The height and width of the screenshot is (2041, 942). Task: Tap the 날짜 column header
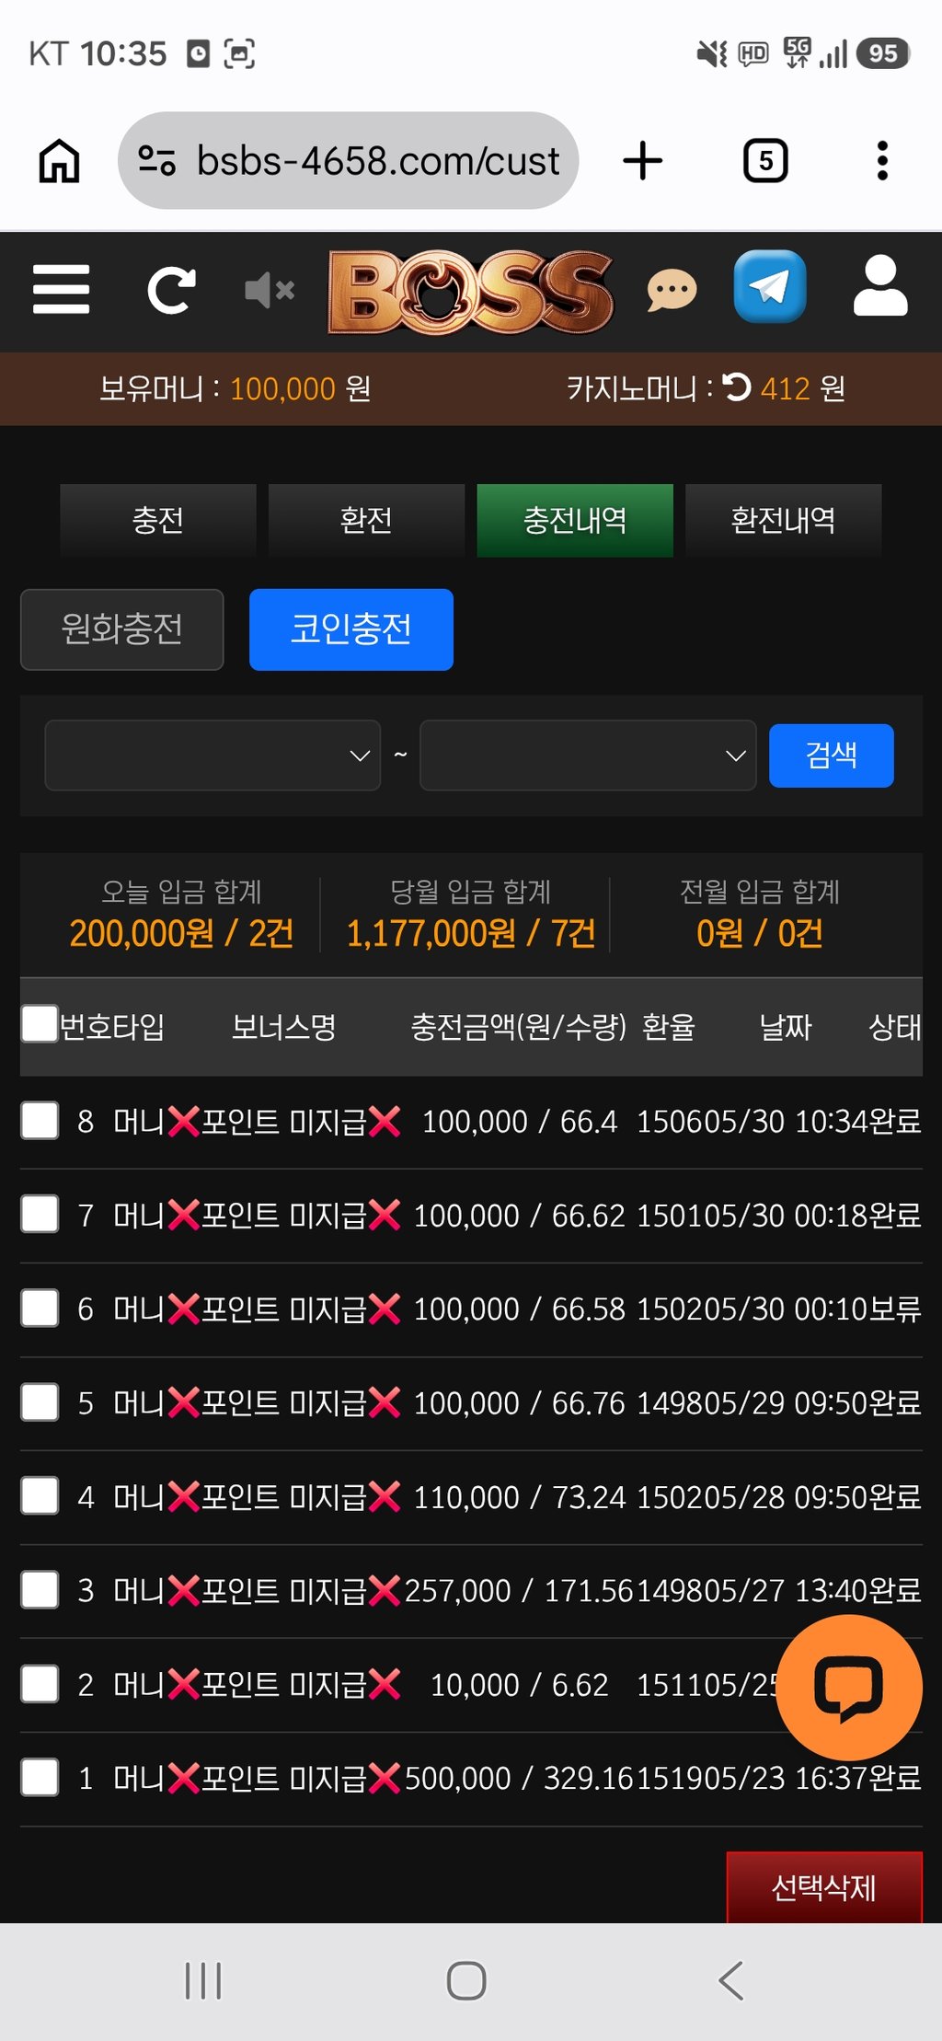(786, 1026)
